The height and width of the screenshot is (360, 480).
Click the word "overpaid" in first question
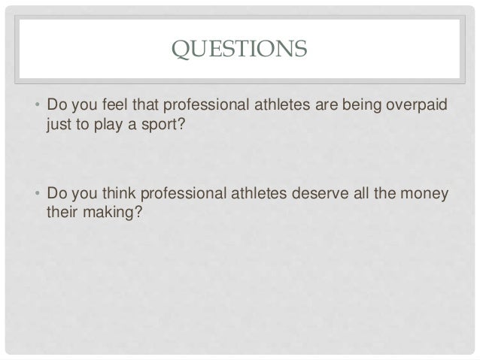tap(417, 105)
